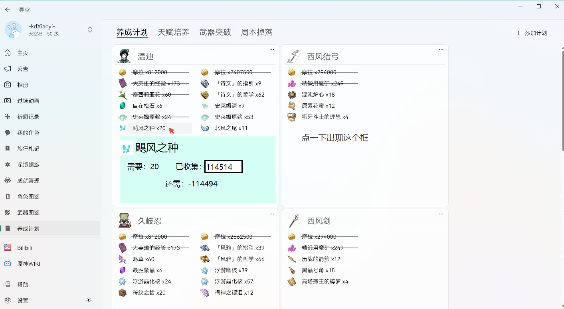Open the 相册 album page
564x309 pixels.
coord(50,85)
